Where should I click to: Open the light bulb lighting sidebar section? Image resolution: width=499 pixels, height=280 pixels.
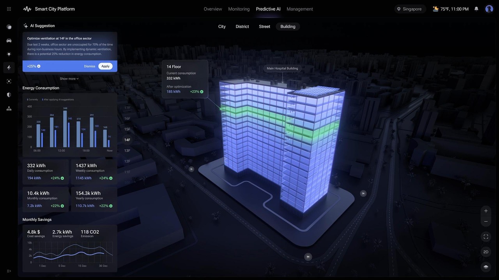click(9, 54)
